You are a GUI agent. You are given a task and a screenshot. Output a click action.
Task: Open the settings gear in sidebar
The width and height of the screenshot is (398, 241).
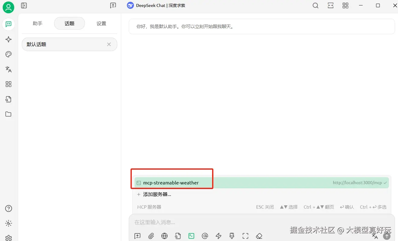9,238
